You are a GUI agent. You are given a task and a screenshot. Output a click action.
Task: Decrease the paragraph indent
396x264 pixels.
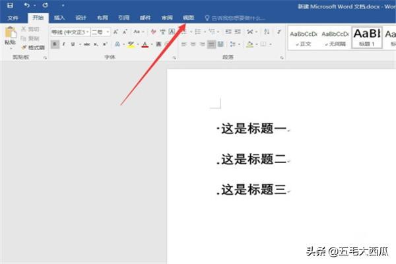point(228,32)
